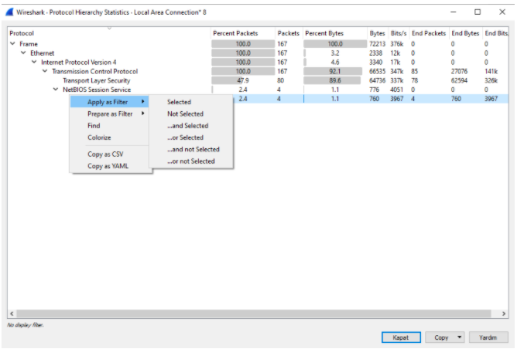Collapse the Frame tree node
The image size is (517, 349).
[x=12, y=43]
